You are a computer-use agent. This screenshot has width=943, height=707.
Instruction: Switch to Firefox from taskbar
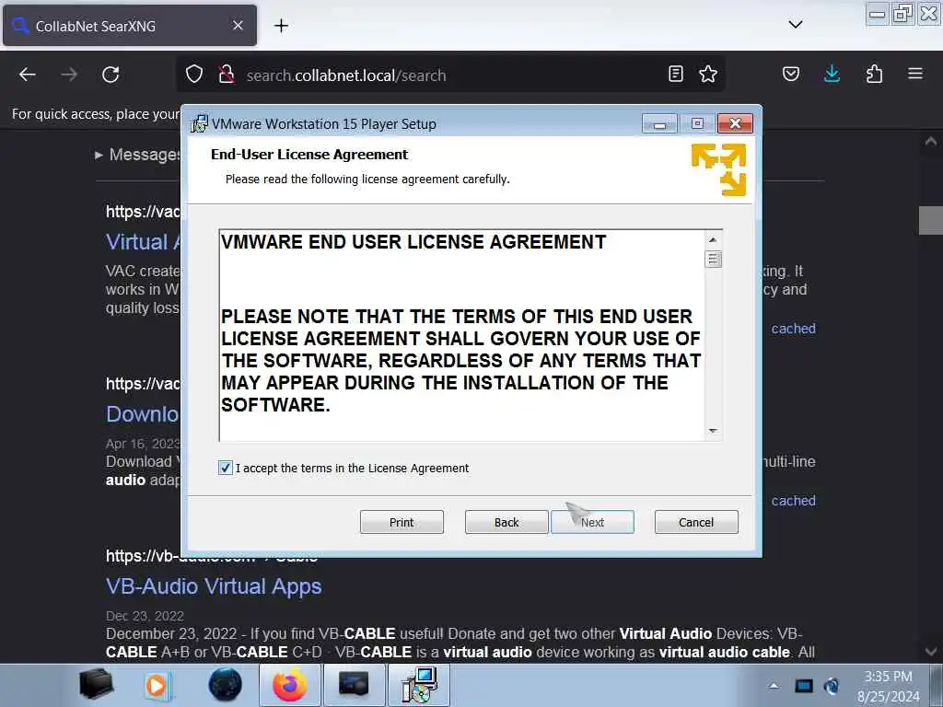[290, 685]
